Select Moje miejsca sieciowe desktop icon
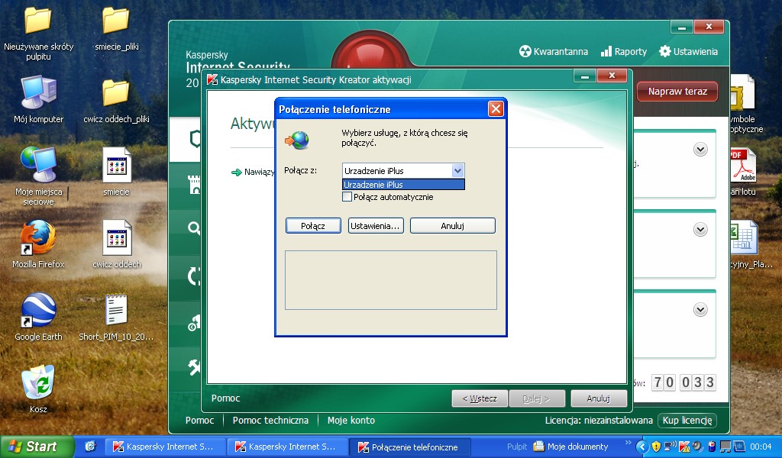 coord(38,176)
